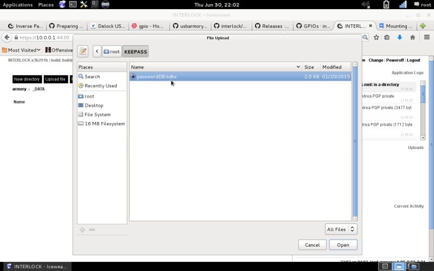Viewport: 434px width, 271px height.
Task: Go back with the path bar left arrow
Action: tap(97, 51)
